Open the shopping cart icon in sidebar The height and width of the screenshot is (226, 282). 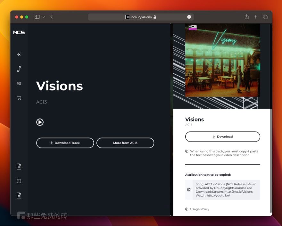pyautogui.click(x=19, y=98)
